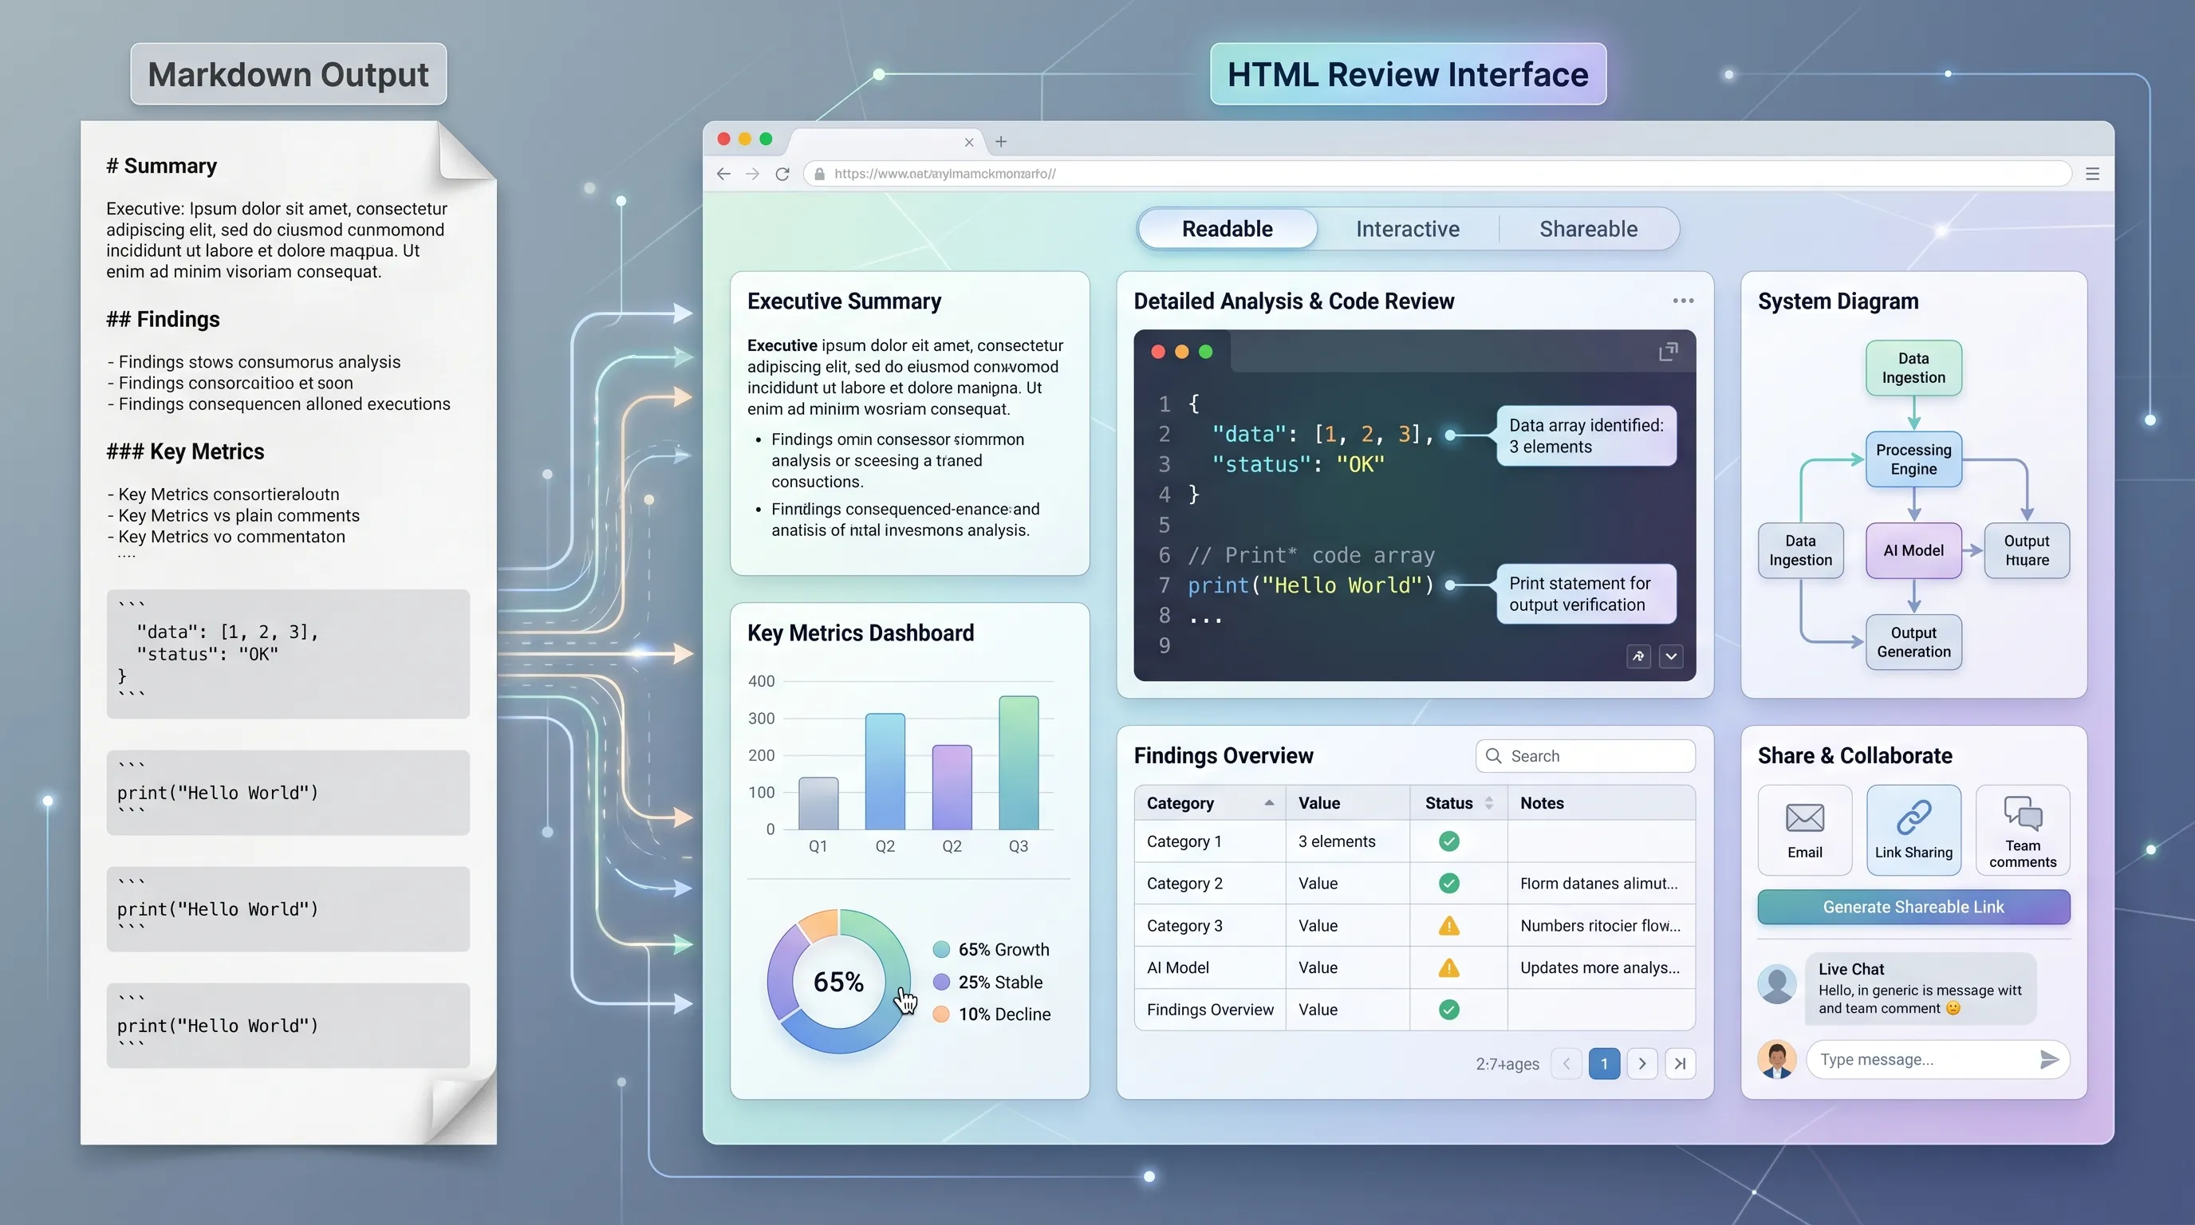Click the Findings Overview search field
The height and width of the screenshot is (1225, 2195).
coord(1585,755)
